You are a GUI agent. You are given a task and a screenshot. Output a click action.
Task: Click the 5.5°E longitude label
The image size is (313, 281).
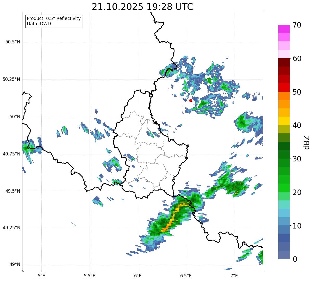click(x=90, y=276)
